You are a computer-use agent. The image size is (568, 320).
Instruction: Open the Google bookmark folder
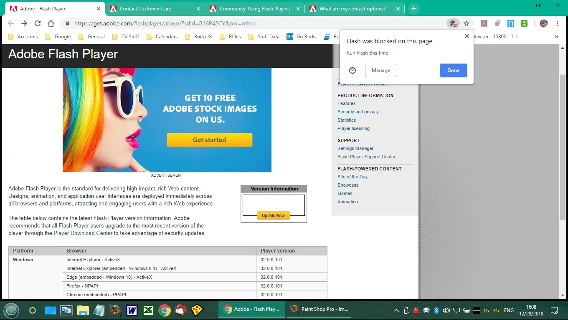pos(58,37)
